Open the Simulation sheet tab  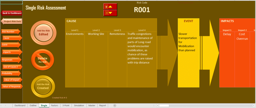79,106
